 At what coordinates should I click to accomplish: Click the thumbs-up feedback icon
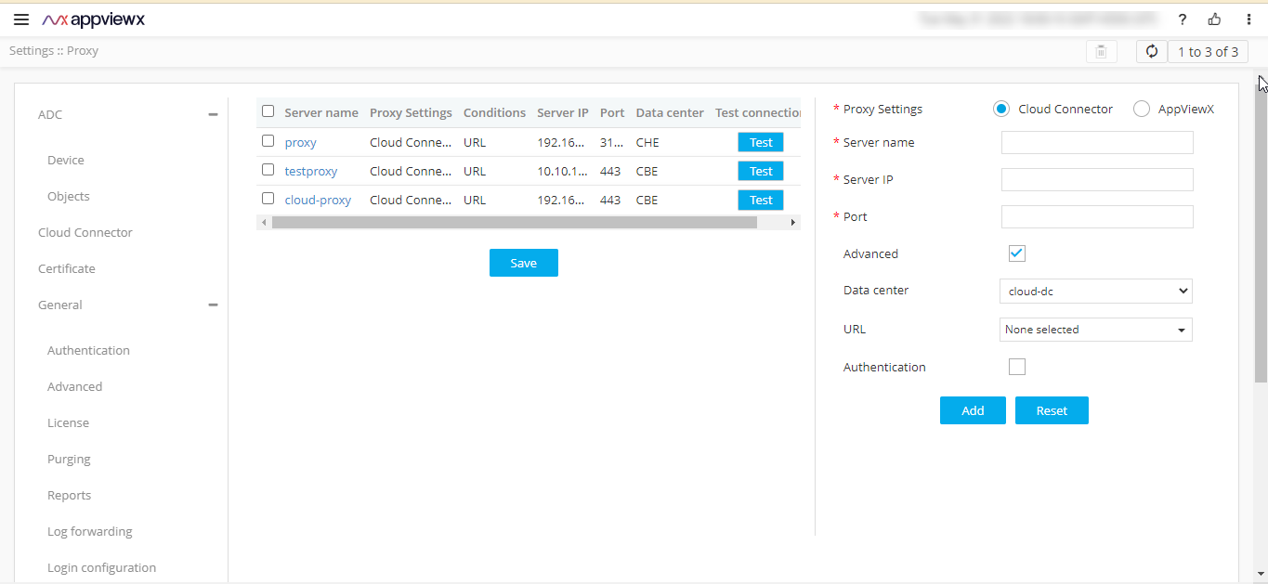coord(1214,19)
